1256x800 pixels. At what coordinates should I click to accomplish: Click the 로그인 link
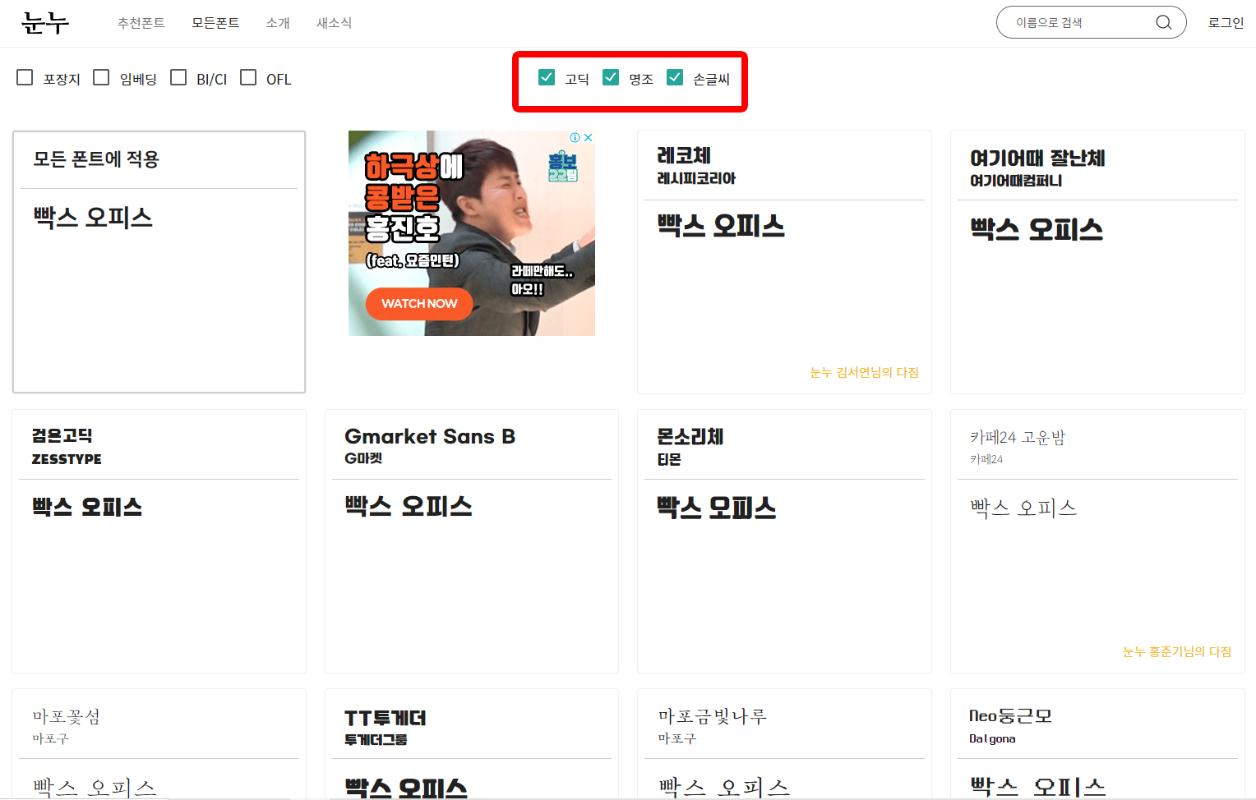[x=1226, y=23]
